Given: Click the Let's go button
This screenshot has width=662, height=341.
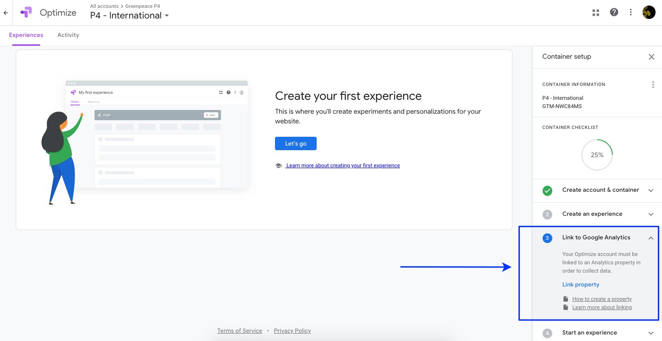Looking at the screenshot, I should click(296, 144).
